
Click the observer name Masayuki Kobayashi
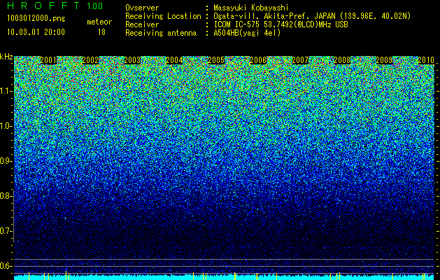click(251, 8)
